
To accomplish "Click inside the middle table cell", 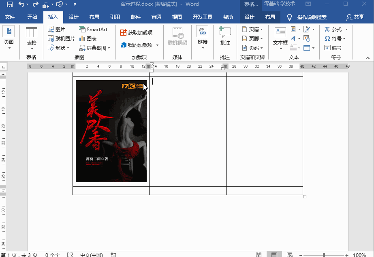I will (x=188, y=132).
